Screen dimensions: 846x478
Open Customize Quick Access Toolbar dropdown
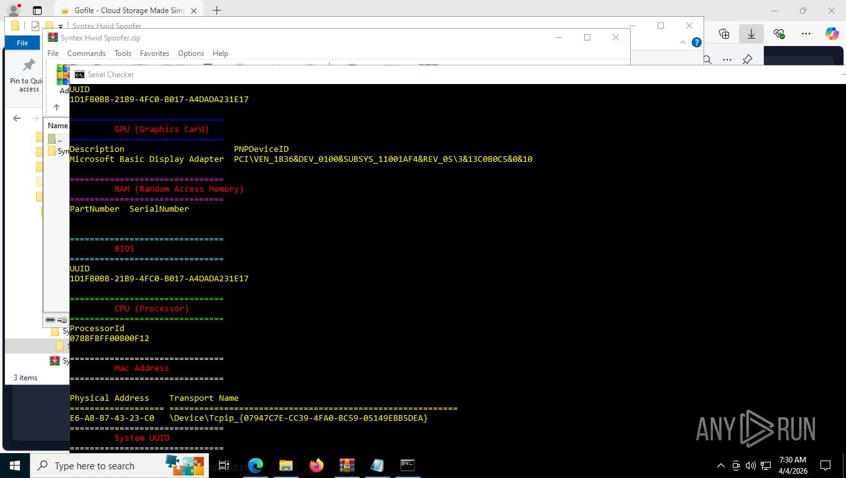[60, 26]
